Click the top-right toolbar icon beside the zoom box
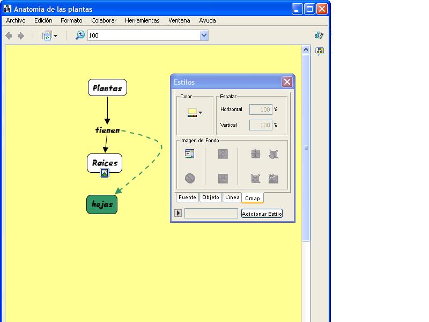Screen dimensions: 429x322 tap(319, 35)
